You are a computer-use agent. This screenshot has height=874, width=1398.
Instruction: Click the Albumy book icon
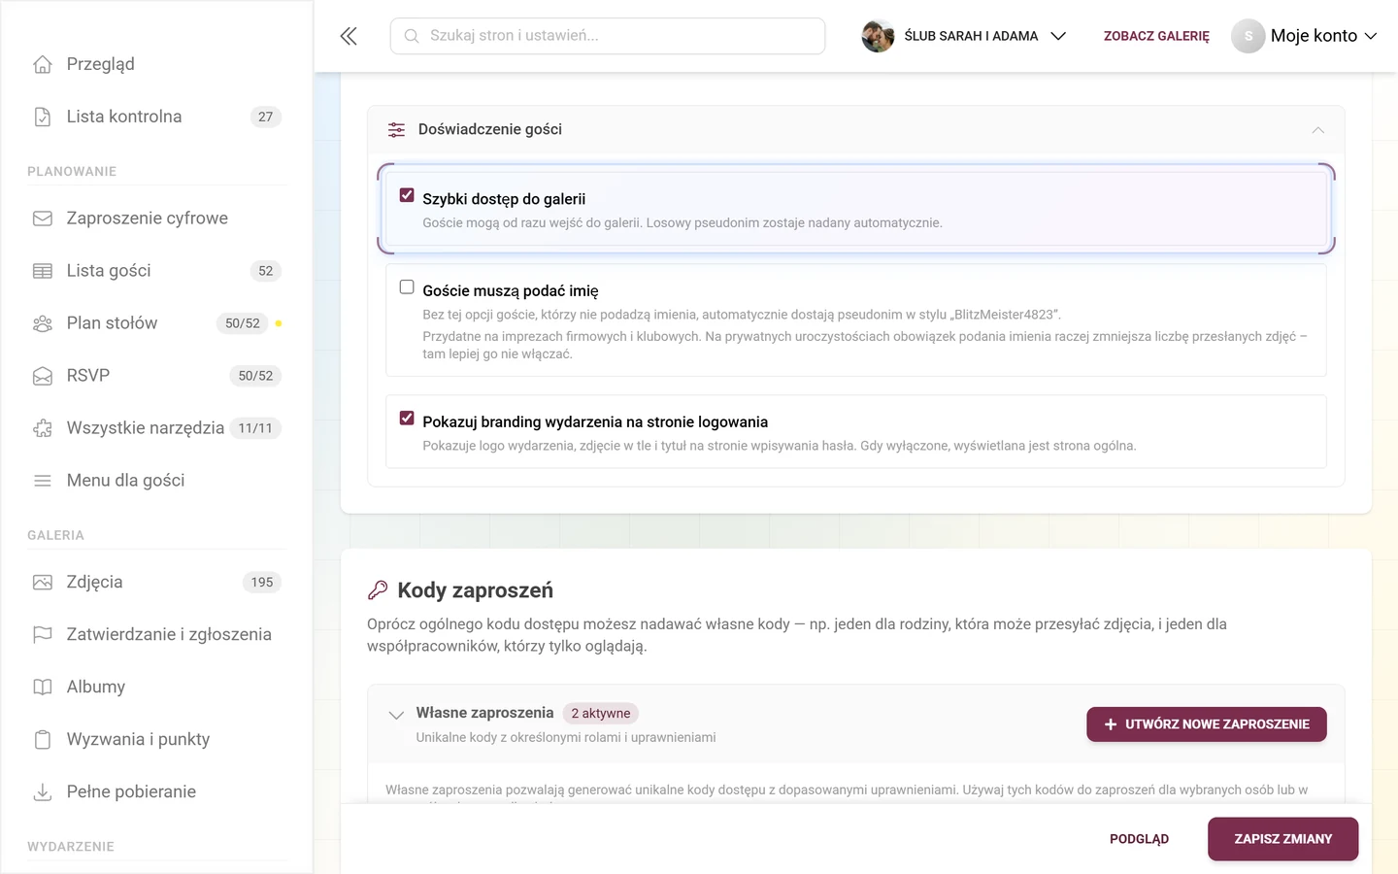coord(43,688)
